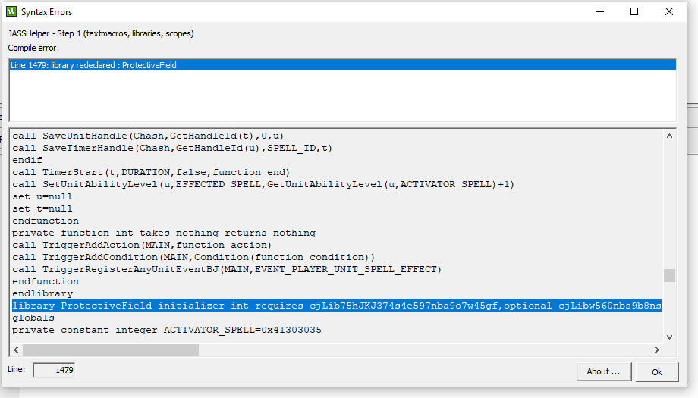Image resolution: width=698 pixels, height=398 pixels.
Task: Select the "Line 1479: library redeclared" error entry
Action: point(93,65)
